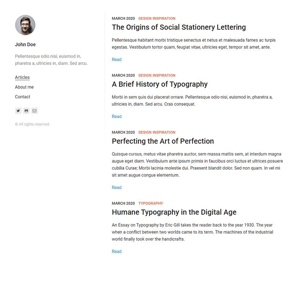
Task: Click Read under Social Stationery Lettering
Action: click(x=117, y=59)
